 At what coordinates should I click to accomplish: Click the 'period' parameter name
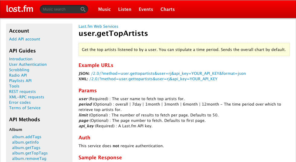[85, 104]
